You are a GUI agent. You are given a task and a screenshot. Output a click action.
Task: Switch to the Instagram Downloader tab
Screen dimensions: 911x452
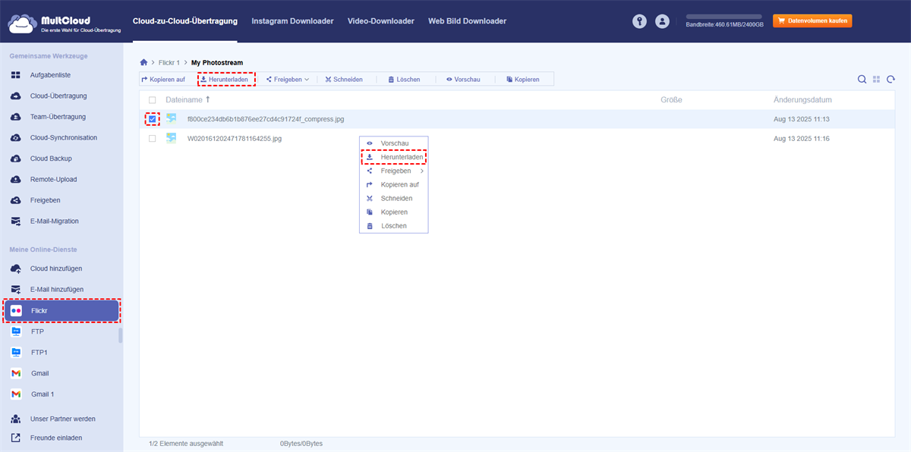click(x=292, y=21)
